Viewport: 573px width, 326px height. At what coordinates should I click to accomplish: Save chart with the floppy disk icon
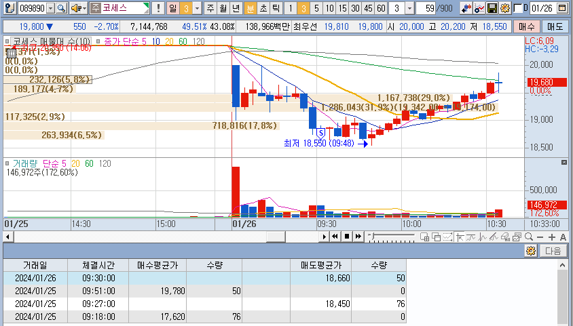tap(492, 8)
